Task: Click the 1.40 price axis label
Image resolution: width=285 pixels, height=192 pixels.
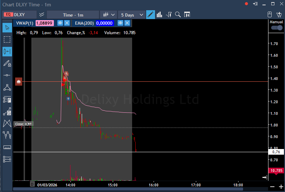Action: 274,79
